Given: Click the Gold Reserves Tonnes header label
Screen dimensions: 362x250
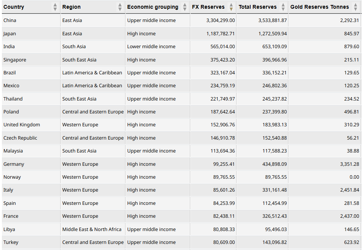Looking at the screenshot, I should (x=320, y=7).
